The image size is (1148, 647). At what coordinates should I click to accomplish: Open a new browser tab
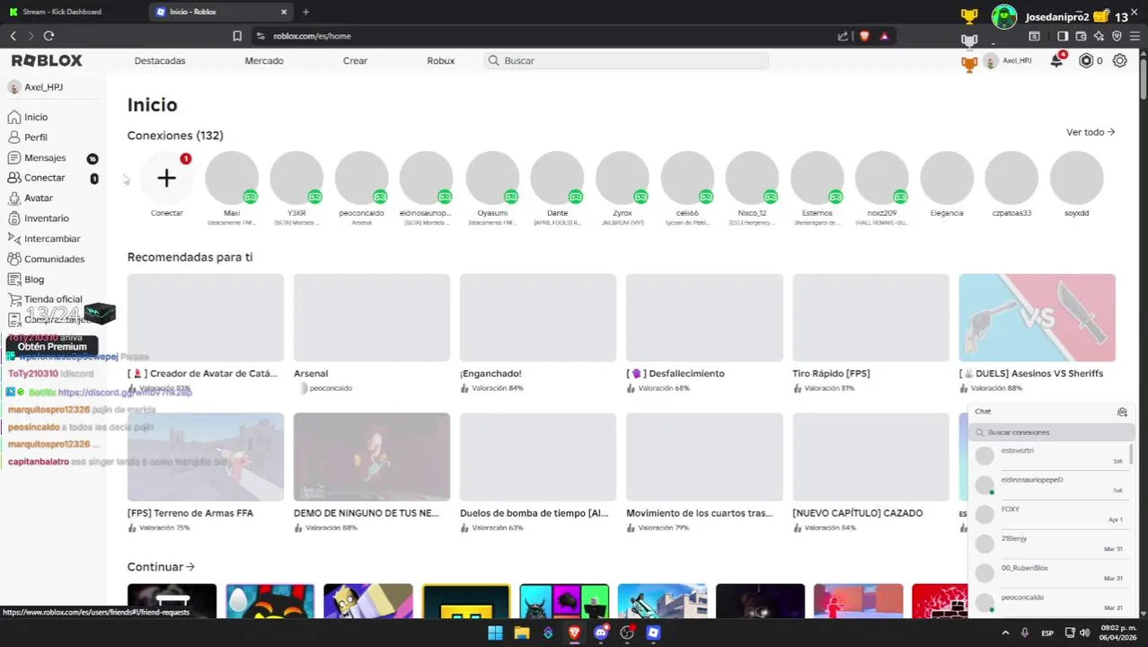pyautogui.click(x=305, y=12)
